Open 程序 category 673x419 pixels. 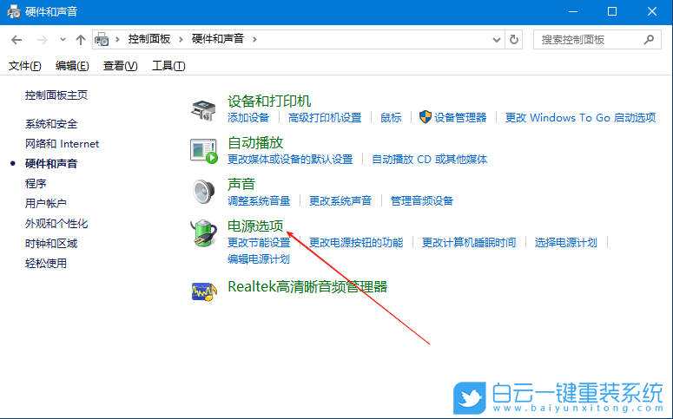36,184
